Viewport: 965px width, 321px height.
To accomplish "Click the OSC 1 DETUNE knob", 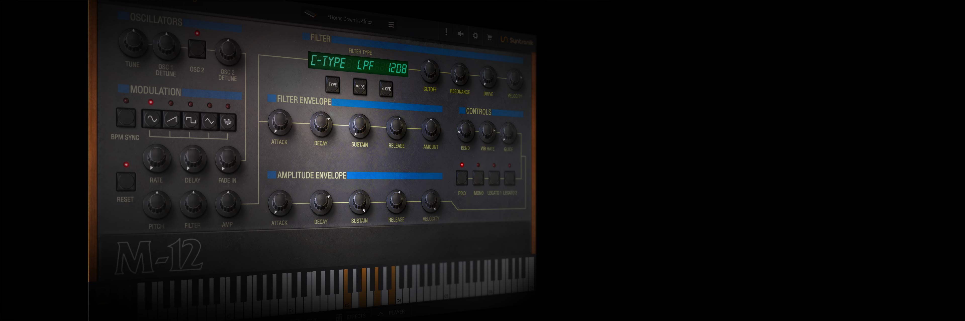I will [166, 46].
